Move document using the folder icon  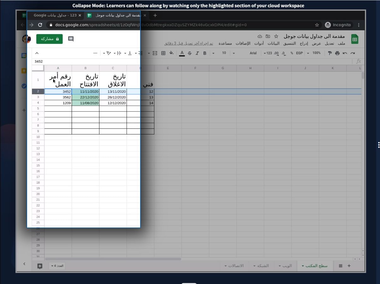[268, 36]
